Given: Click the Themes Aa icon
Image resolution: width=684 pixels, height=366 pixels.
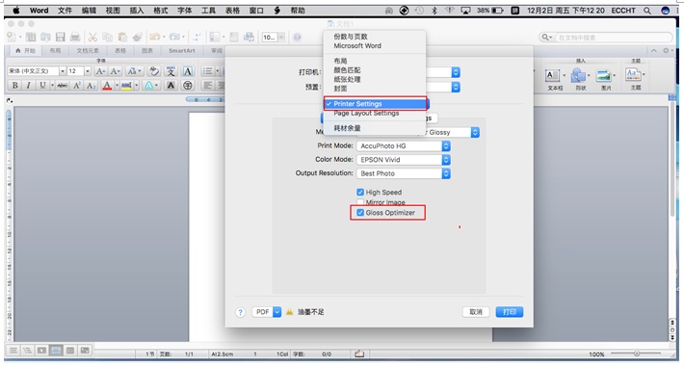Looking at the screenshot, I should coord(633,74).
